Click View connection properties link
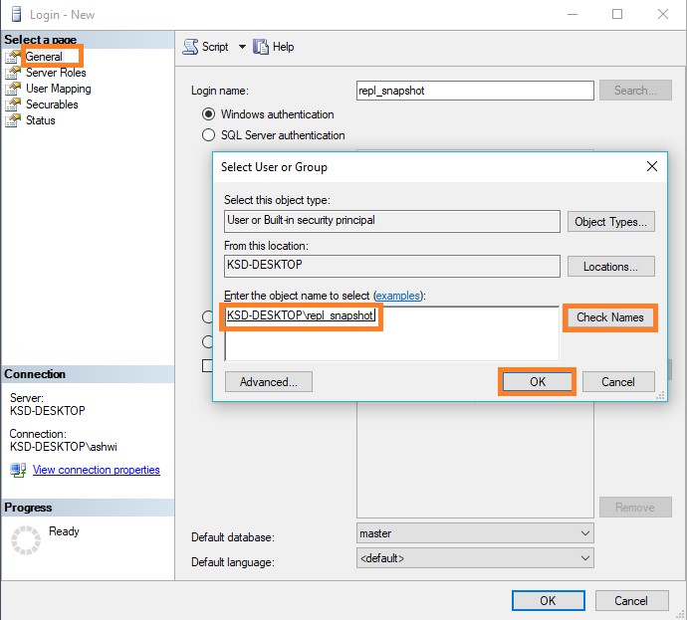Image resolution: width=687 pixels, height=620 pixels. click(96, 470)
